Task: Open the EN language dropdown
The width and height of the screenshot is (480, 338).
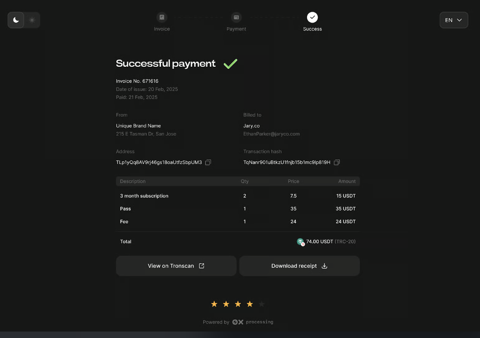Action: click(x=453, y=20)
